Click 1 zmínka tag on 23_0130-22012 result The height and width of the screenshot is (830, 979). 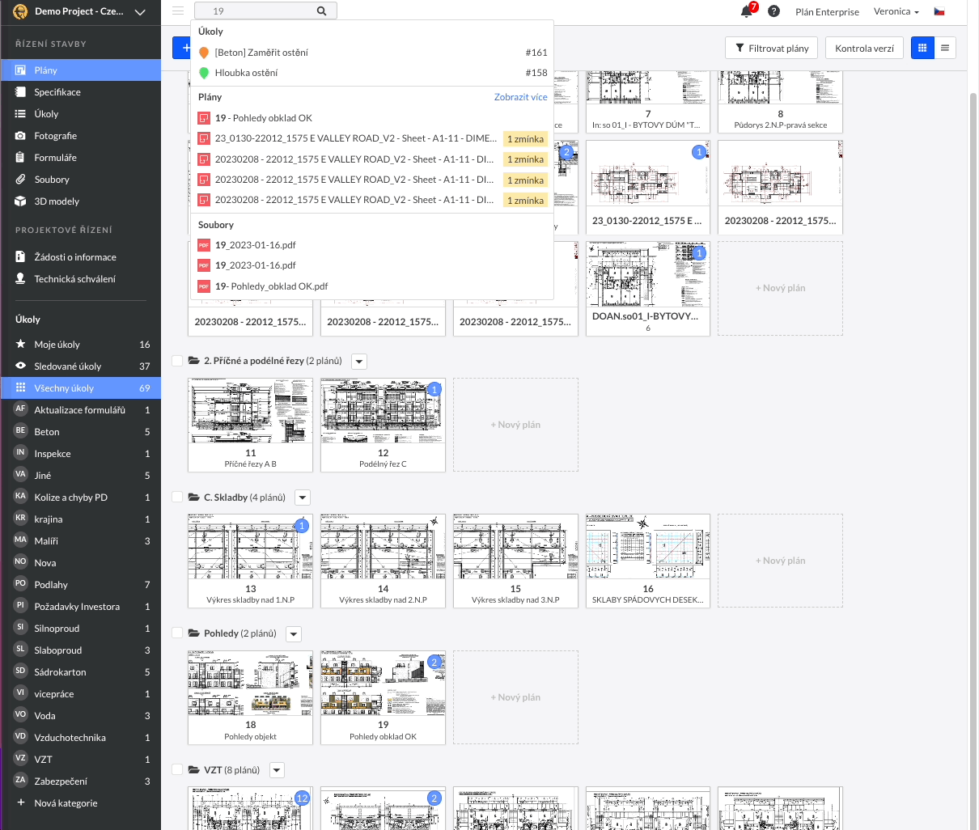click(525, 139)
